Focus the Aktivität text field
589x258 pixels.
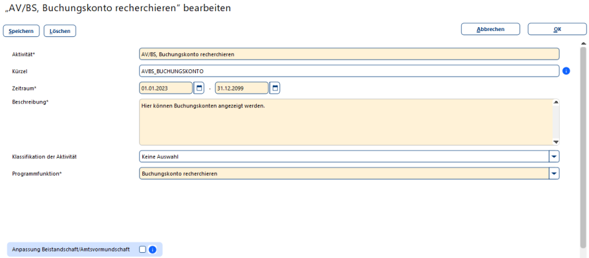(x=349, y=54)
